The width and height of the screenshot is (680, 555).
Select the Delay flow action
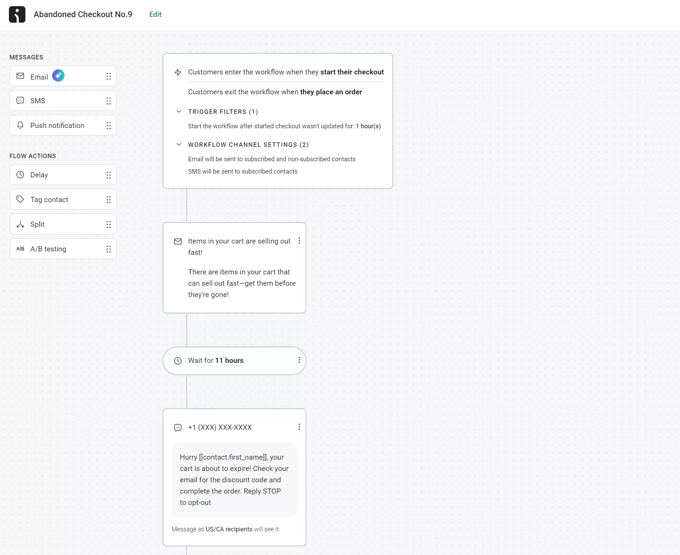[63, 175]
